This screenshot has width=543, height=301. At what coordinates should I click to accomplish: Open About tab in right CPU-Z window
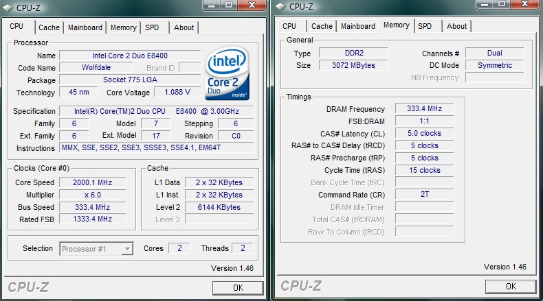point(456,26)
